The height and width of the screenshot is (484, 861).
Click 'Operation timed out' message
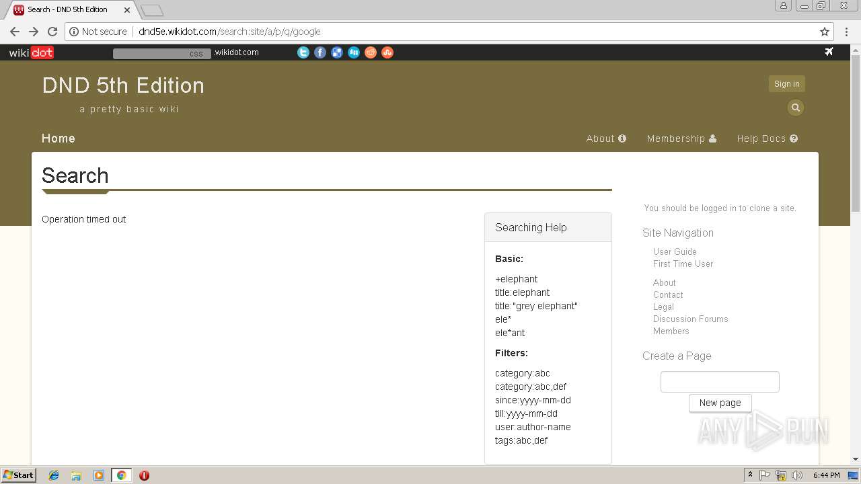pos(83,219)
